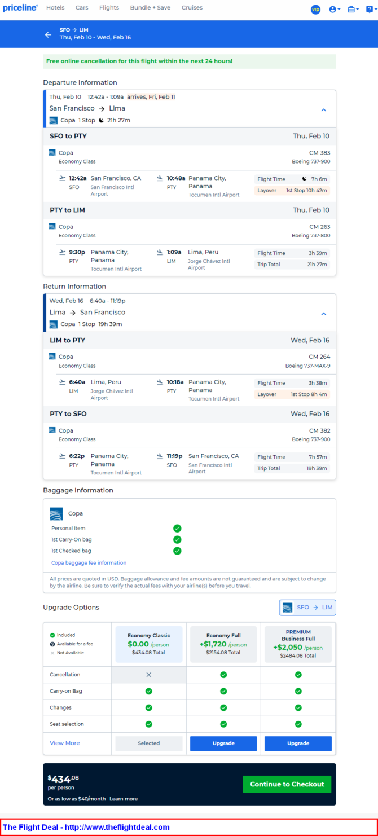The width and height of the screenshot is (378, 836).
Task: Click the Included legend checkmark icon
Action: (52, 635)
